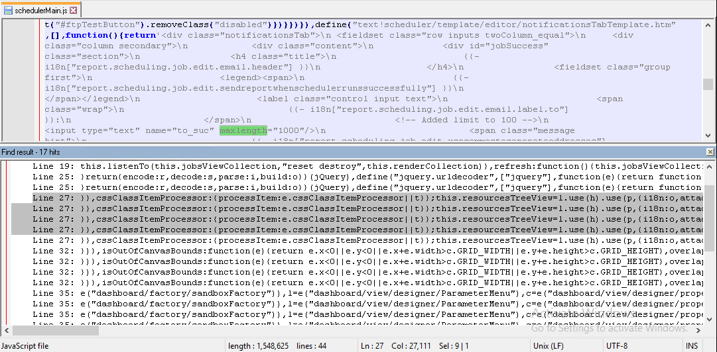Close the schedulerMain.js tab with its red X

coord(74,9)
